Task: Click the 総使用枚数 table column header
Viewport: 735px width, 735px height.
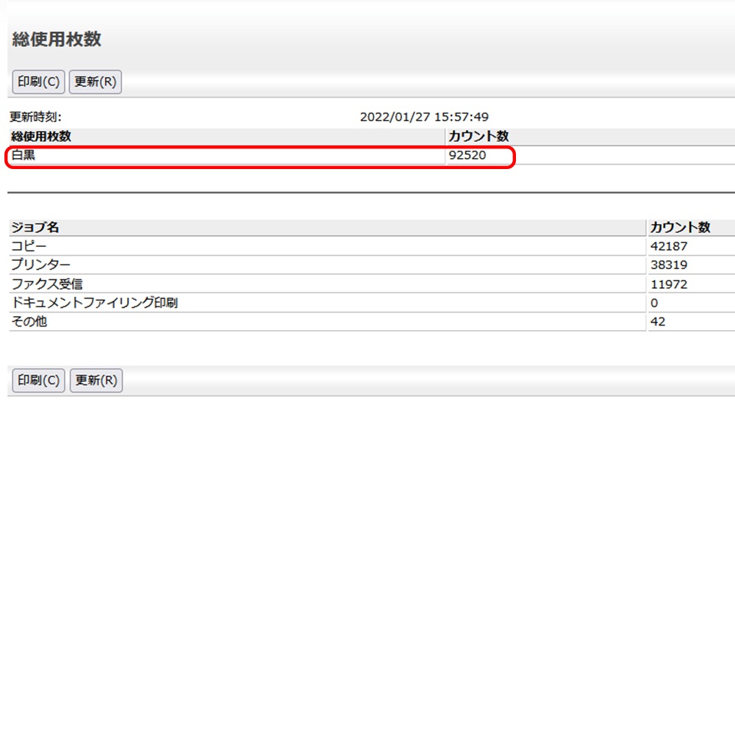Action: coord(41,137)
